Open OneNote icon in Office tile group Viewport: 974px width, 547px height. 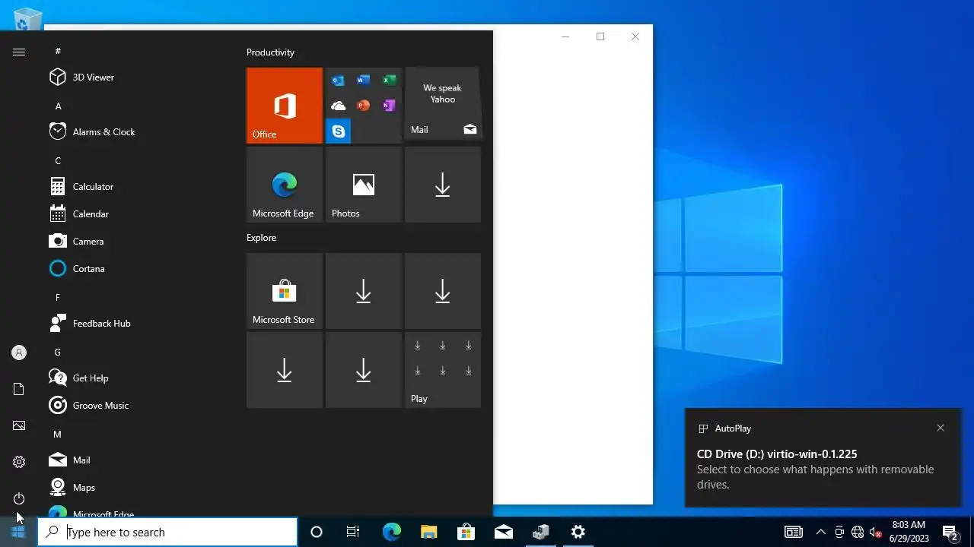pyautogui.click(x=389, y=106)
